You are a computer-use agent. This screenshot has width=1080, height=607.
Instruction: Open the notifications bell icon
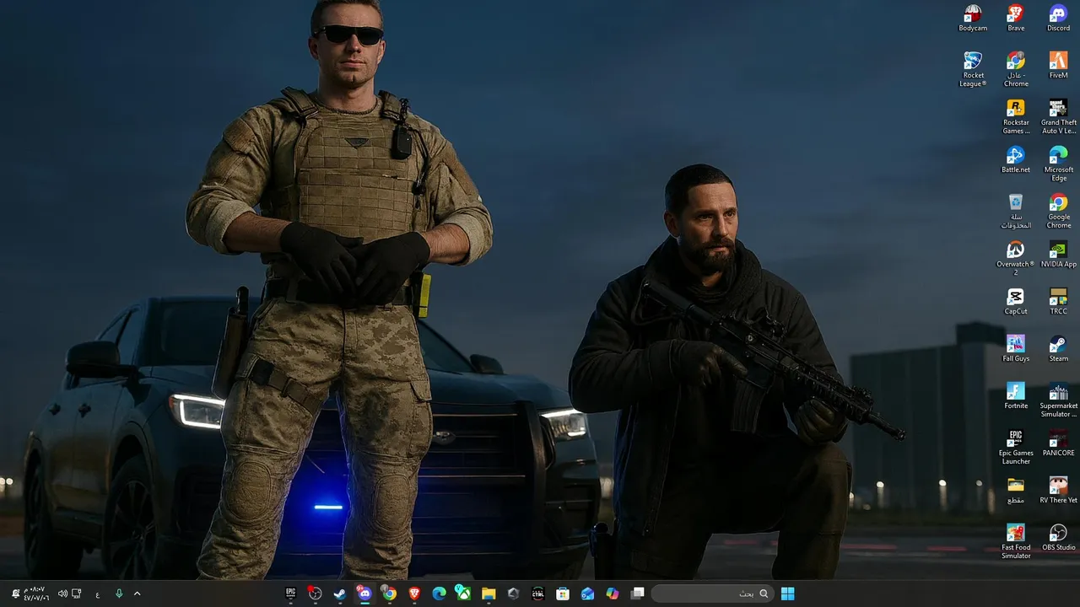pos(15,594)
